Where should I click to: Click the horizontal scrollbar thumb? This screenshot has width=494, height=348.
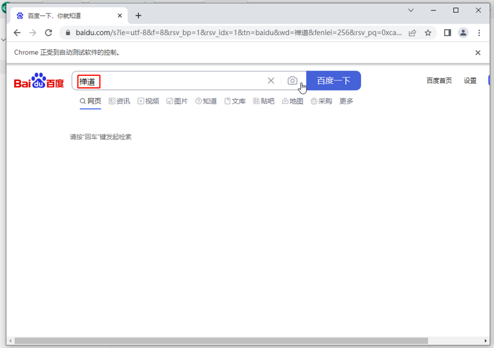pyautogui.click(x=221, y=341)
